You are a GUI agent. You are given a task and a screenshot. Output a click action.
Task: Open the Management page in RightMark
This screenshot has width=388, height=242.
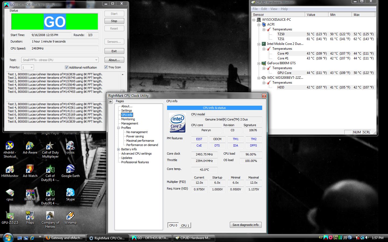coord(130,123)
